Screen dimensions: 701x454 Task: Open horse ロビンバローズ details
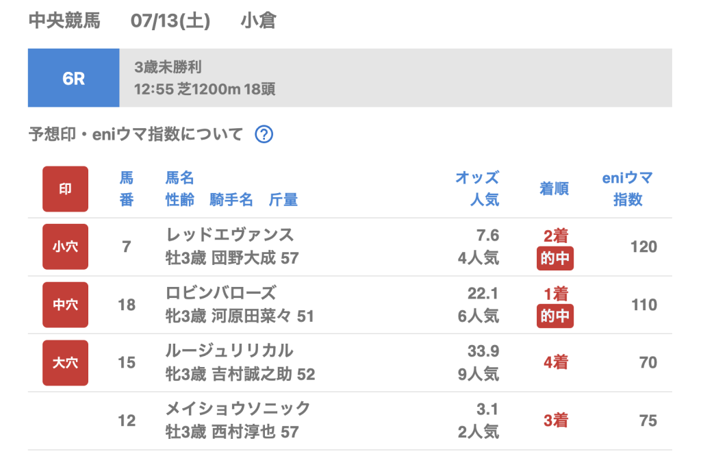click(x=221, y=293)
